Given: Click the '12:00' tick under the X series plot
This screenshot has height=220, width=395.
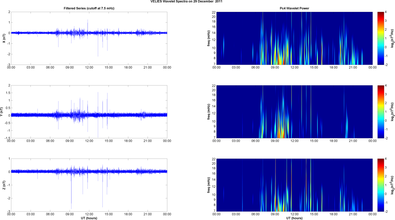Looking at the screenshot, I should click(89, 67).
